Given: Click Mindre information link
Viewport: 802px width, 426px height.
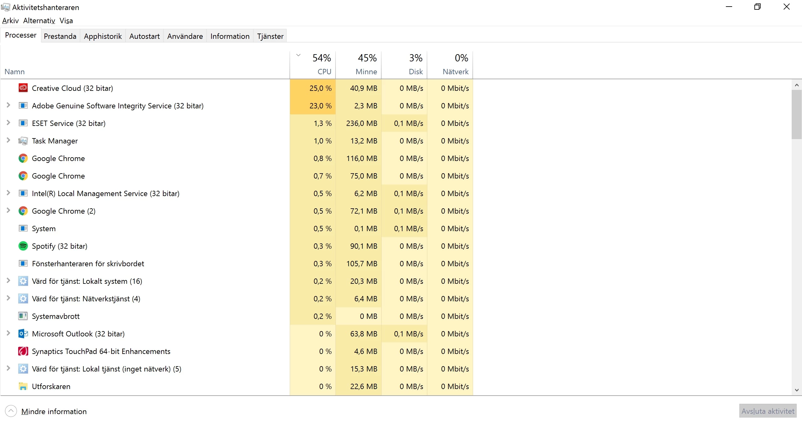Looking at the screenshot, I should (x=54, y=411).
